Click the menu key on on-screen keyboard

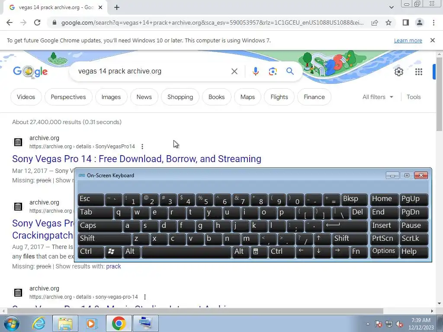(x=259, y=252)
